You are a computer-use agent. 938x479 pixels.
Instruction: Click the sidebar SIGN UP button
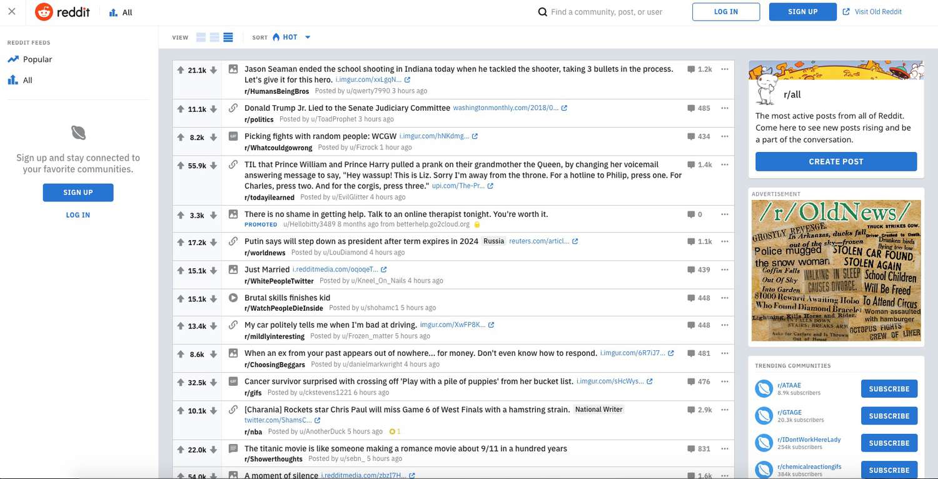click(x=78, y=193)
